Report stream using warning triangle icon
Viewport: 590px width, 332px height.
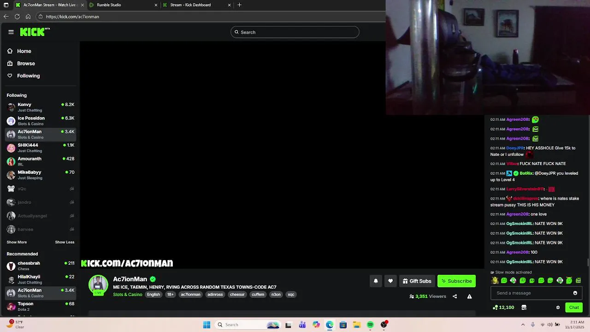point(469,296)
